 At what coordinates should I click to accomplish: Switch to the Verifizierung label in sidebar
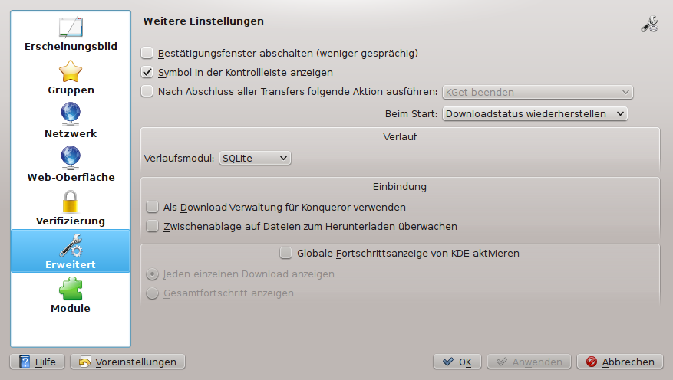point(71,221)
